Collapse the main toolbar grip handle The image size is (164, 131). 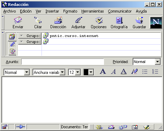tap(3, 23)
